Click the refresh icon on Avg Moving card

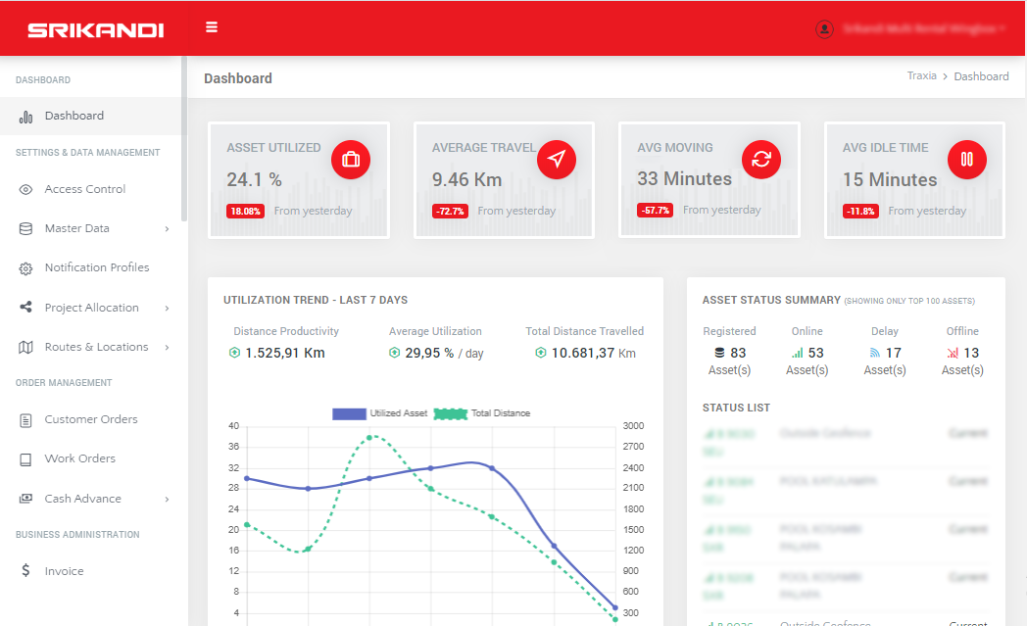pos(761,159)
